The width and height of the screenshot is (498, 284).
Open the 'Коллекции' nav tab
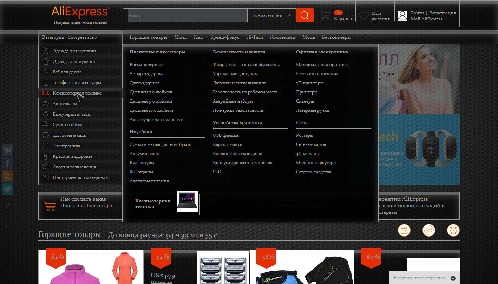click(x=283, y=37)
